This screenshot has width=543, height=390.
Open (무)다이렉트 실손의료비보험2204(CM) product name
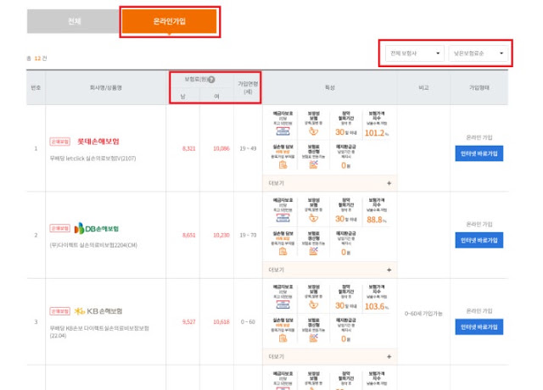click(93, 245)
